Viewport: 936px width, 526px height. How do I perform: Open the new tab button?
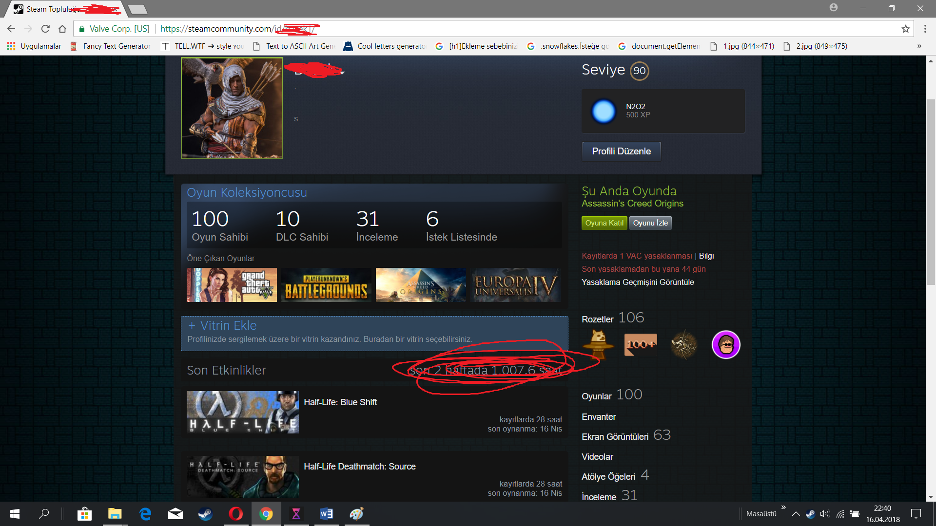pos(138,9)
